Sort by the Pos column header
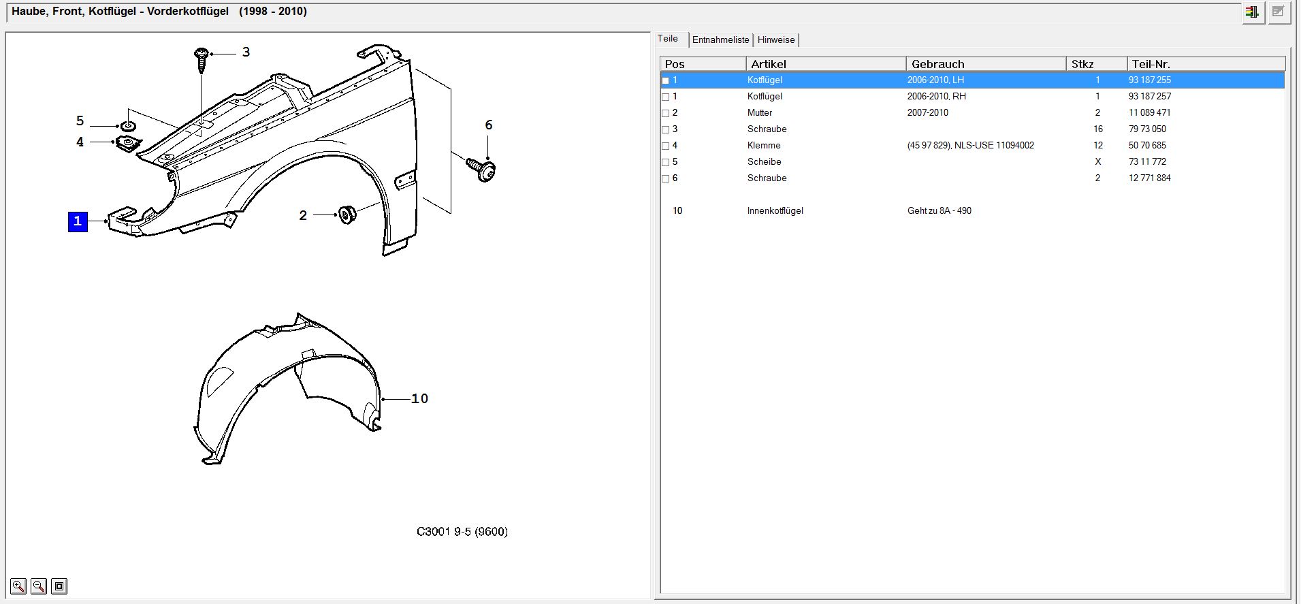Viewport: 1301px width, 604px height. tap(703, 64)
